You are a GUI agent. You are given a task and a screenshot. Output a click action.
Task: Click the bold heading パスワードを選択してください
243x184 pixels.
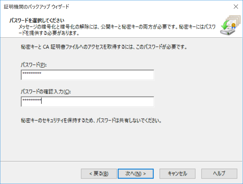point(37,20)
